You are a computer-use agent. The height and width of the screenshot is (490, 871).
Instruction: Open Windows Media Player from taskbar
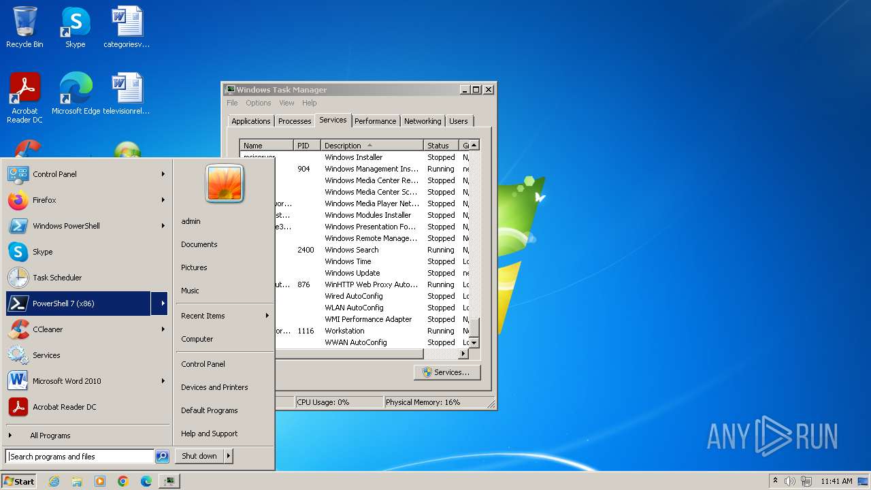click(x=100, y=481)
